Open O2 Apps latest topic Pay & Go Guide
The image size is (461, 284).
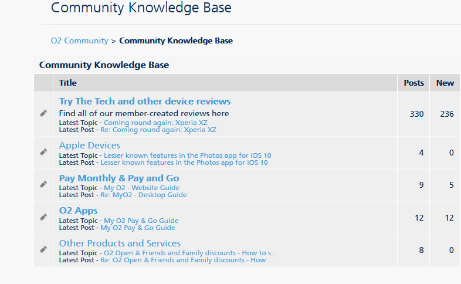(x=141, y=221)
